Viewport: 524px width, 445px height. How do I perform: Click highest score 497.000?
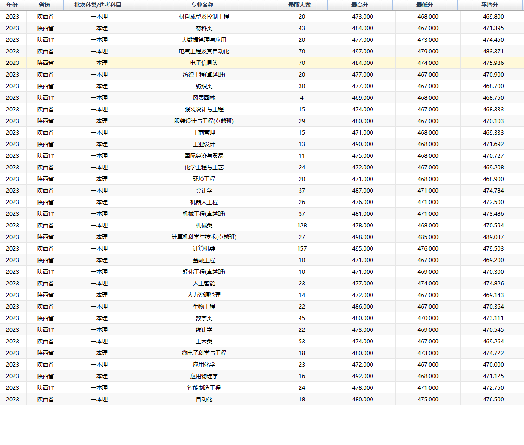363,51
